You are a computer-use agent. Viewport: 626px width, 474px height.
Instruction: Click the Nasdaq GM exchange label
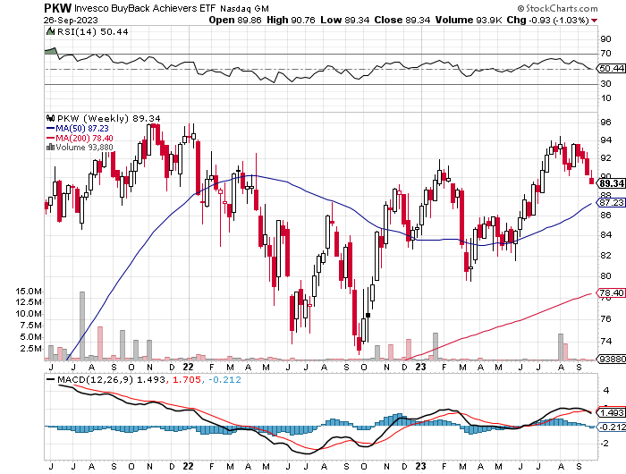(244, 8)
